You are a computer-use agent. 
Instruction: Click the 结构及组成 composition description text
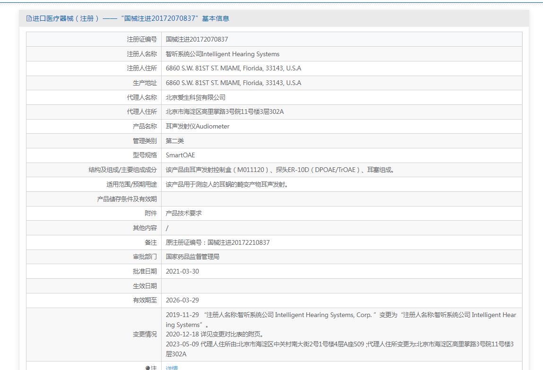(280, 170)
